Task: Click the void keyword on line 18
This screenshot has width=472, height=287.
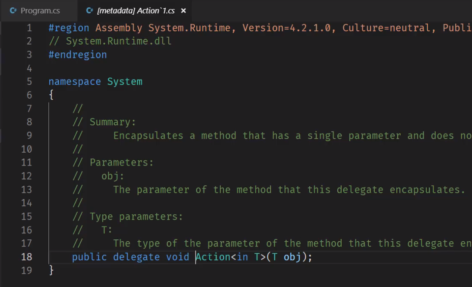Action: [178, 257]
